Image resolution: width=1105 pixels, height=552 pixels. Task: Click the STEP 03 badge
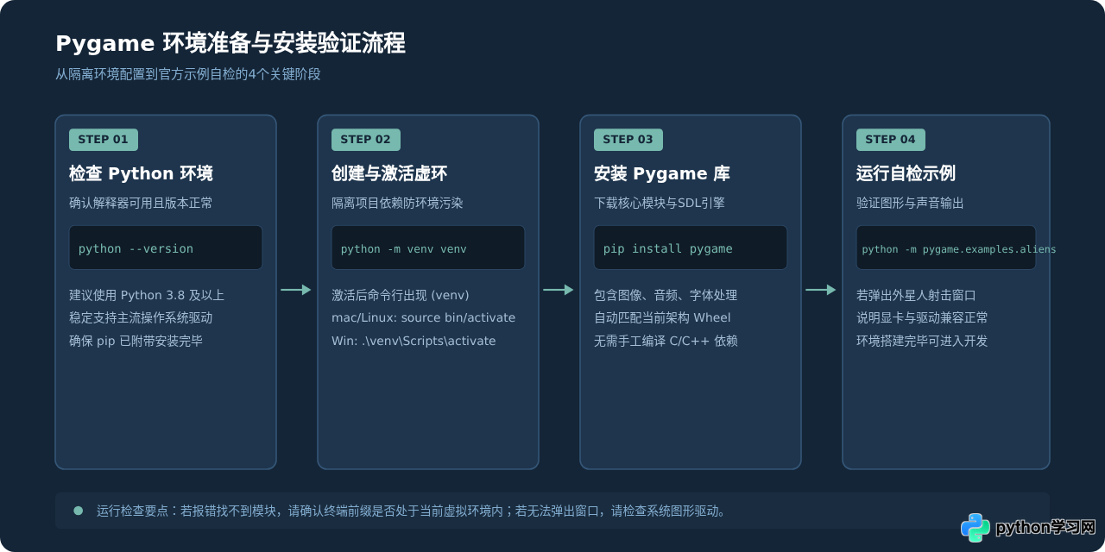tap(628, 140)
